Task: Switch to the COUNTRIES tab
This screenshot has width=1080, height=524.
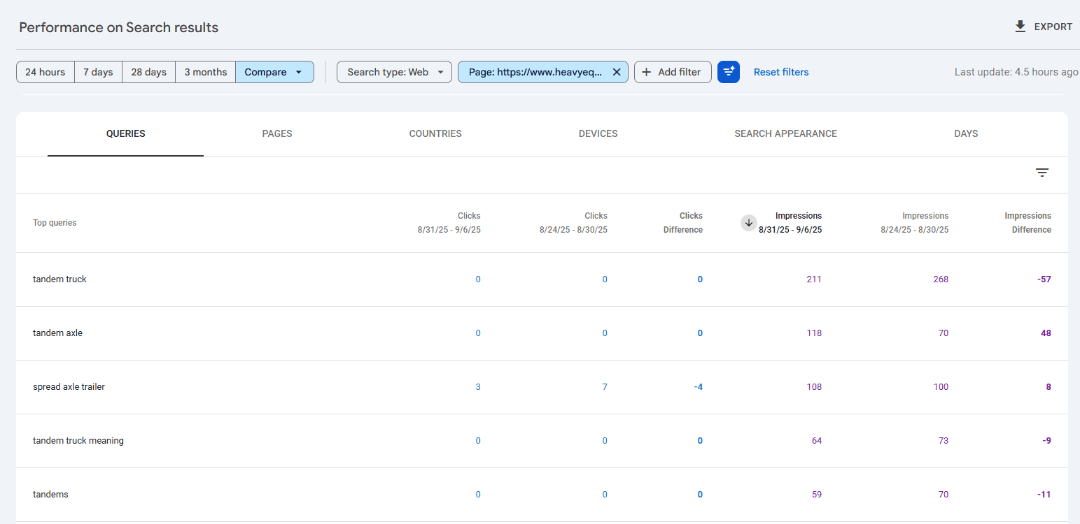Action: click(x=435, y=133)
